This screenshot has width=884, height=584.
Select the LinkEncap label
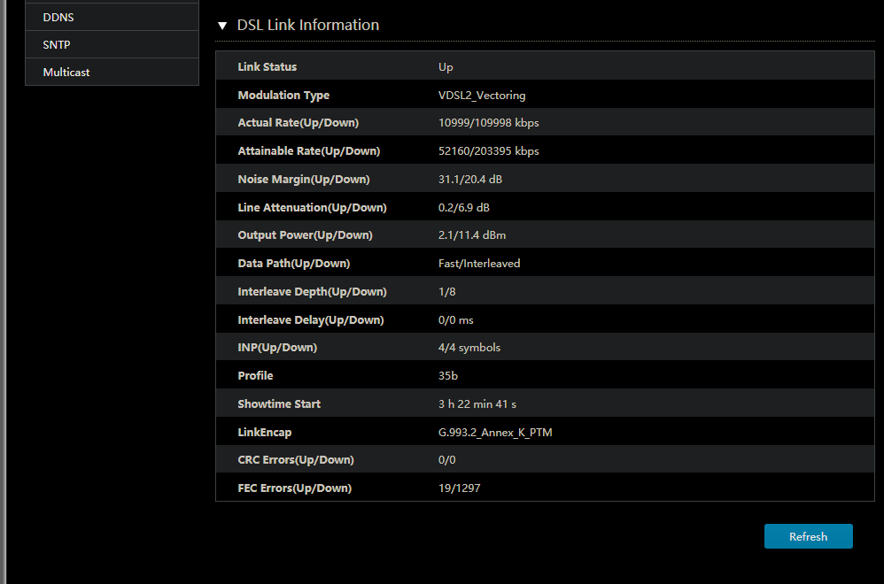coord(265,432)
